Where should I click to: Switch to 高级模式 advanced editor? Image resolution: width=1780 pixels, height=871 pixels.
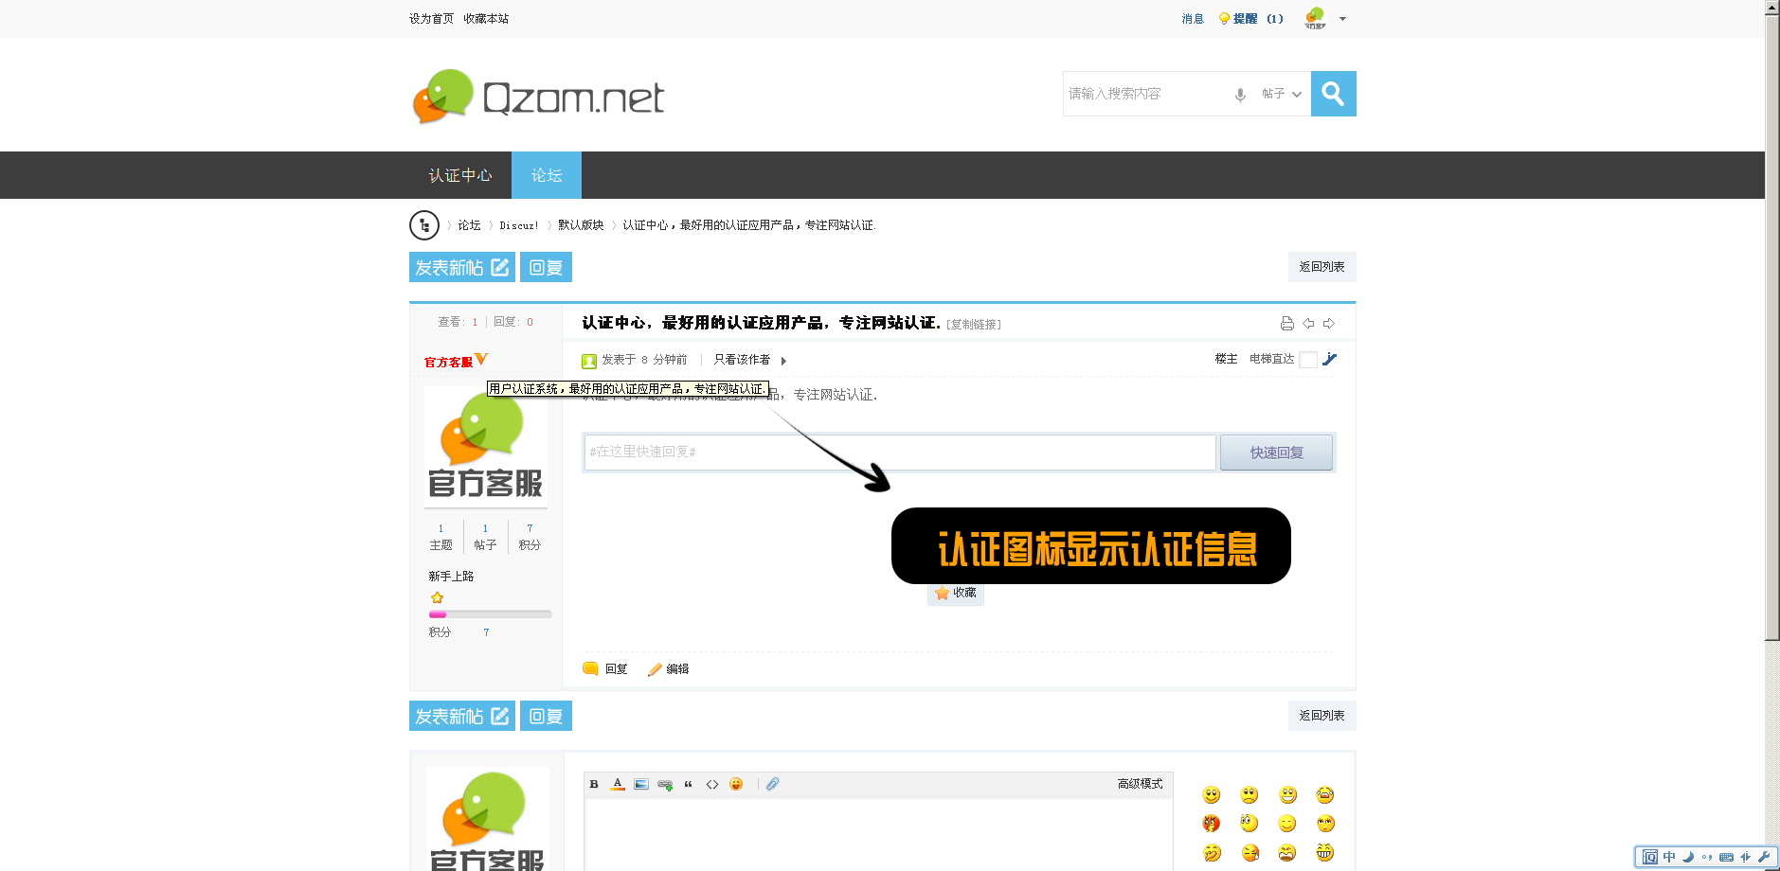pyautogui.click(x=1140, y=784)
